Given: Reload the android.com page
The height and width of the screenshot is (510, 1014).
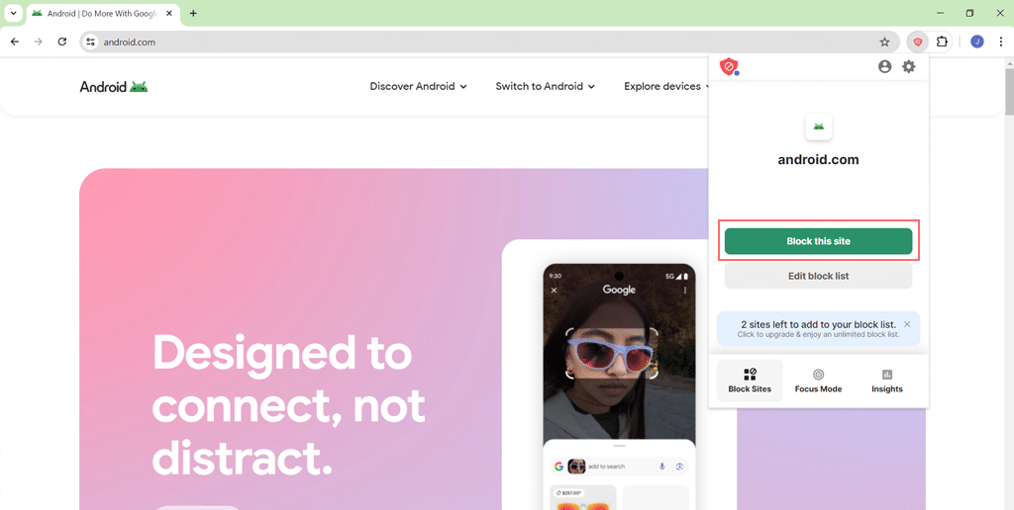Looking at the screenshot, I should (x=62, y=42).
